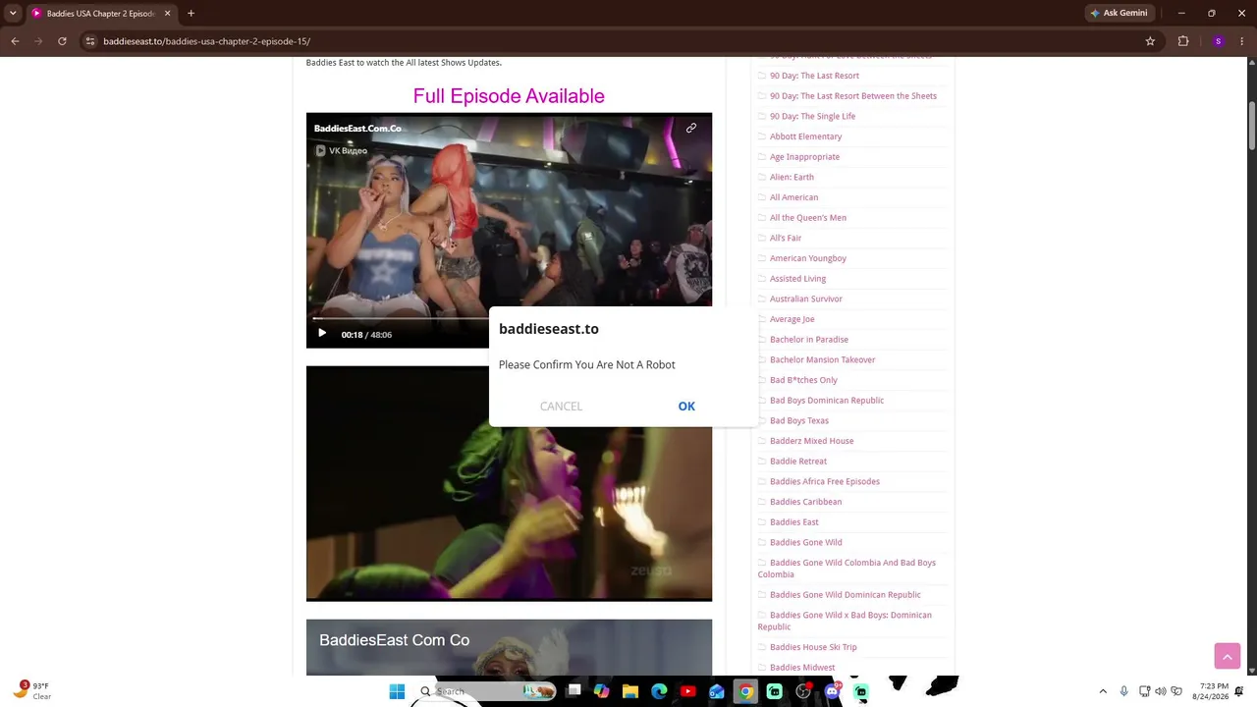Click the folder icon beside Bad Boys Texas
Screen dimensions: 1257x707
tap(762, 421)
